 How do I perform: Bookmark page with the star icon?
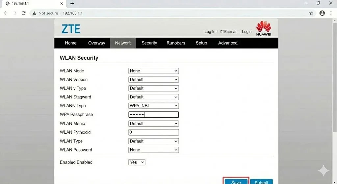311,13
